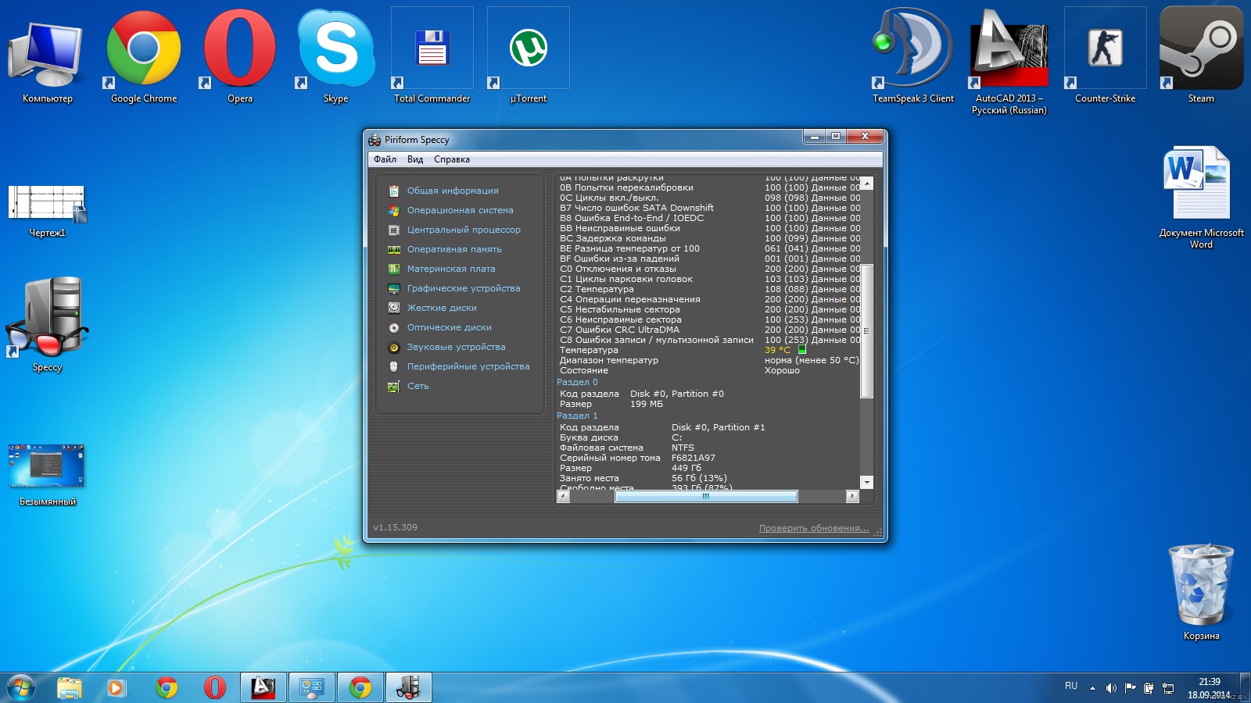Select the Раздел 0 heading

577,382
